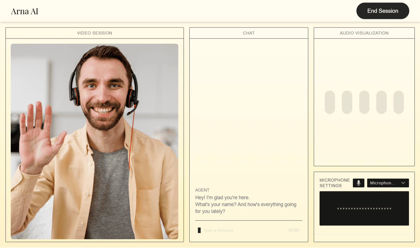Click the first audio visualization bar

tap(330, 102)
